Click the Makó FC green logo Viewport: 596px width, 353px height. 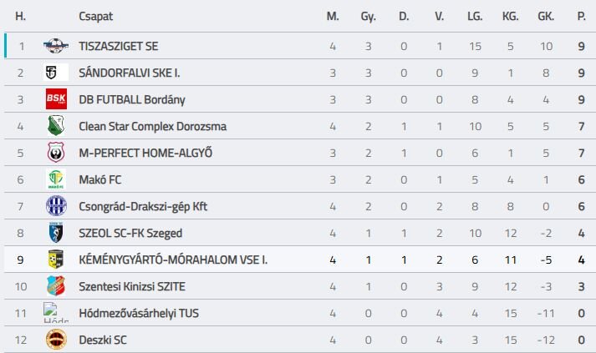point(56,179)
